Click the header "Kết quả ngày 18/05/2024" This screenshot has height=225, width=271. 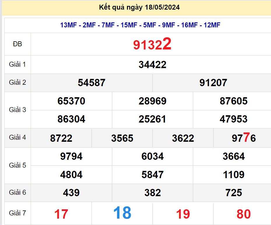tap(139, 8)
